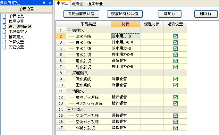219x135 pixels.
Task: Uncheck 是否设置 for 回水系统
Action: tap(175, 85)
